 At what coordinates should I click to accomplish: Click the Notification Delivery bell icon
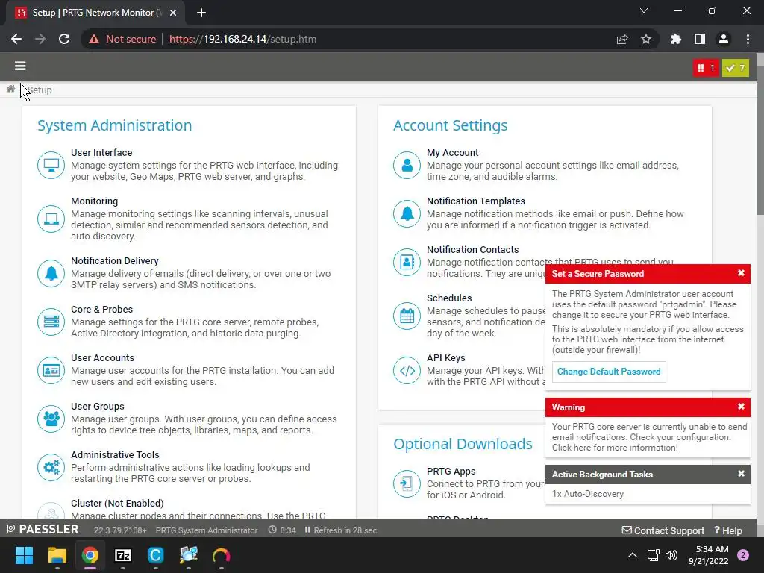point(51,273)
